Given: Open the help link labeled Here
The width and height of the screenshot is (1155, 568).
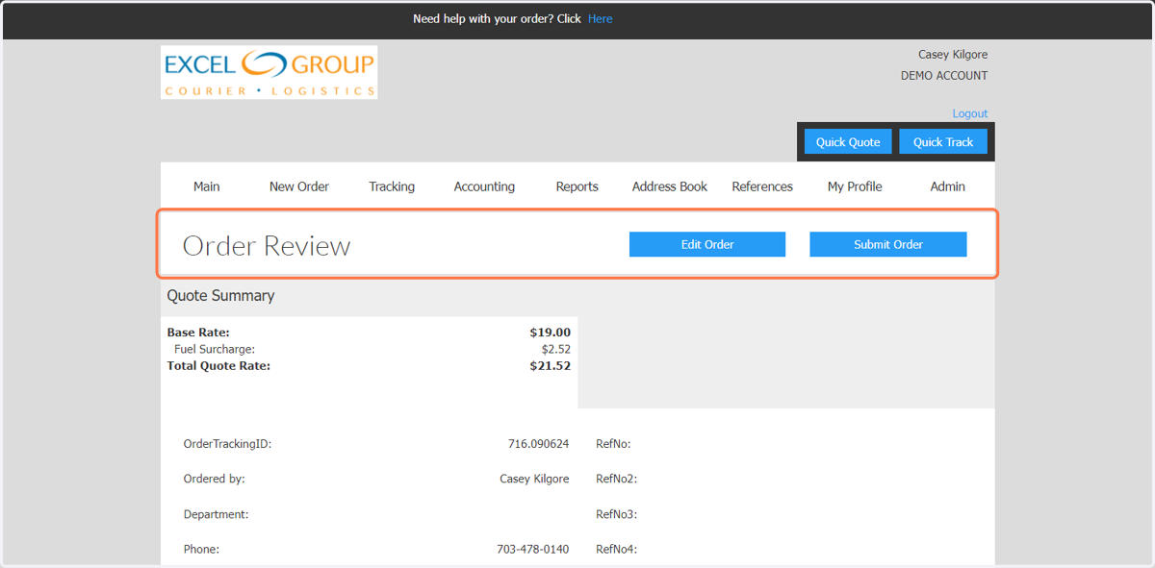Looking at the screenshot, I should (600, 18).
